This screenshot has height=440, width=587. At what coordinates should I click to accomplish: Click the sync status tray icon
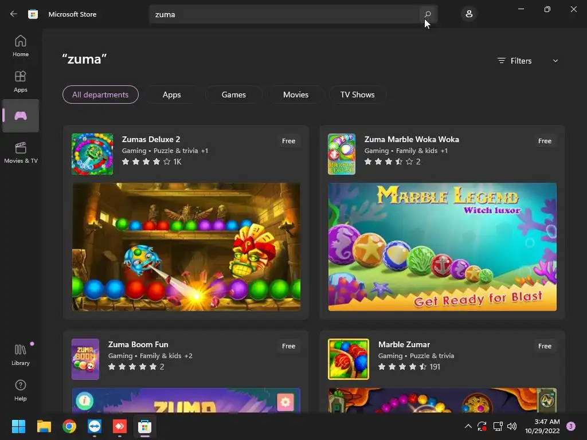[x=482, y=426]
